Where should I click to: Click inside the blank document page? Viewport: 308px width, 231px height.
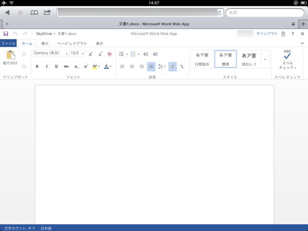point(154,154)
